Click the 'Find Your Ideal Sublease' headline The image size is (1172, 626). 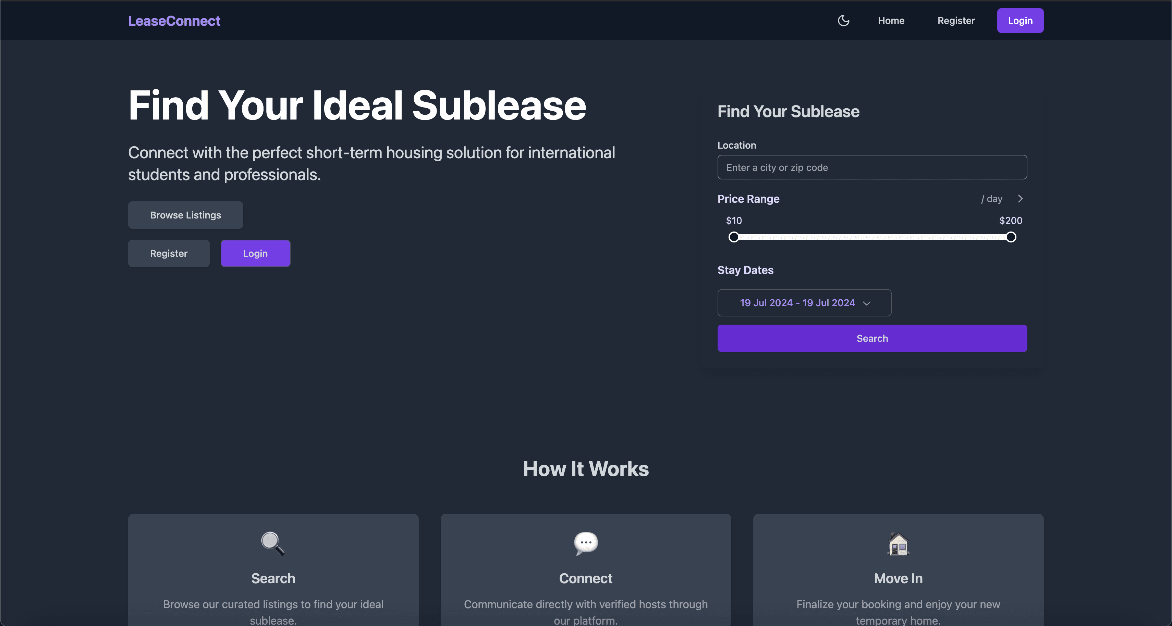(x=357, y=105)
